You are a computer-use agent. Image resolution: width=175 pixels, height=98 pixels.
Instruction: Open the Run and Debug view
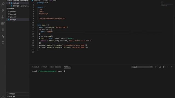(x=3, y=17)
